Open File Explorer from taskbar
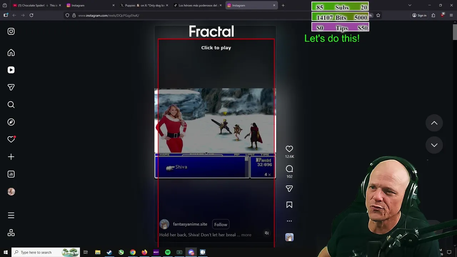The width and height of the screenshot is (457, 257). click(x=98, y=252)
